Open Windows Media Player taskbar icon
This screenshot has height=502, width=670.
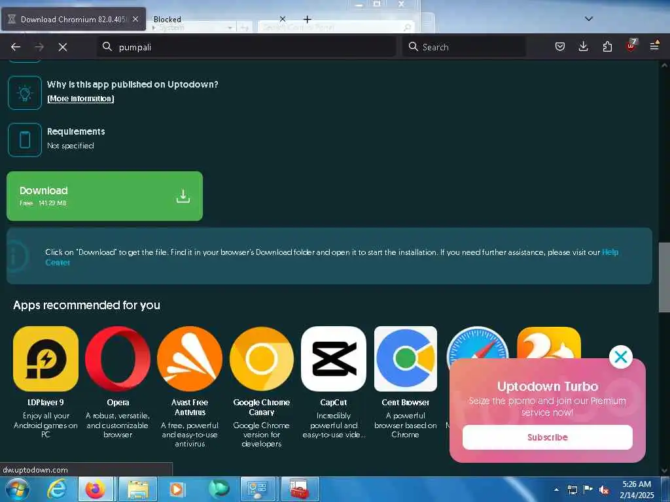point(177,489)
